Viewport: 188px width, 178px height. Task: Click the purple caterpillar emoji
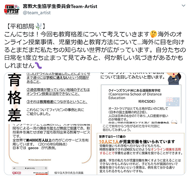click(38, 65)
